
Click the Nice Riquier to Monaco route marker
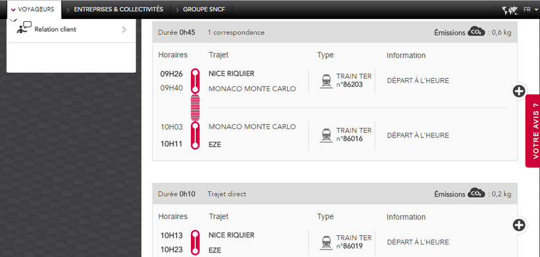(x=195, y=81)
